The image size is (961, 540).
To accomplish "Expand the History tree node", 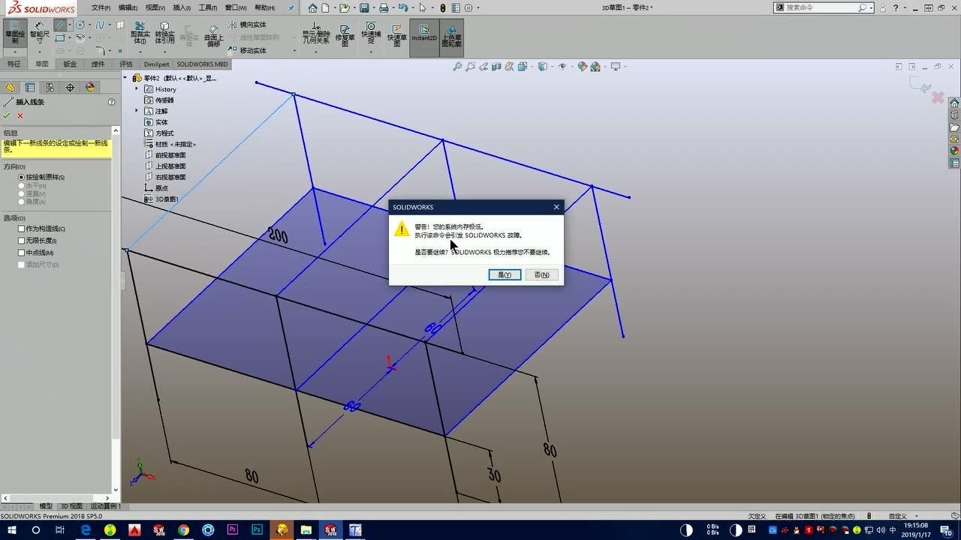I will point(137,89).
